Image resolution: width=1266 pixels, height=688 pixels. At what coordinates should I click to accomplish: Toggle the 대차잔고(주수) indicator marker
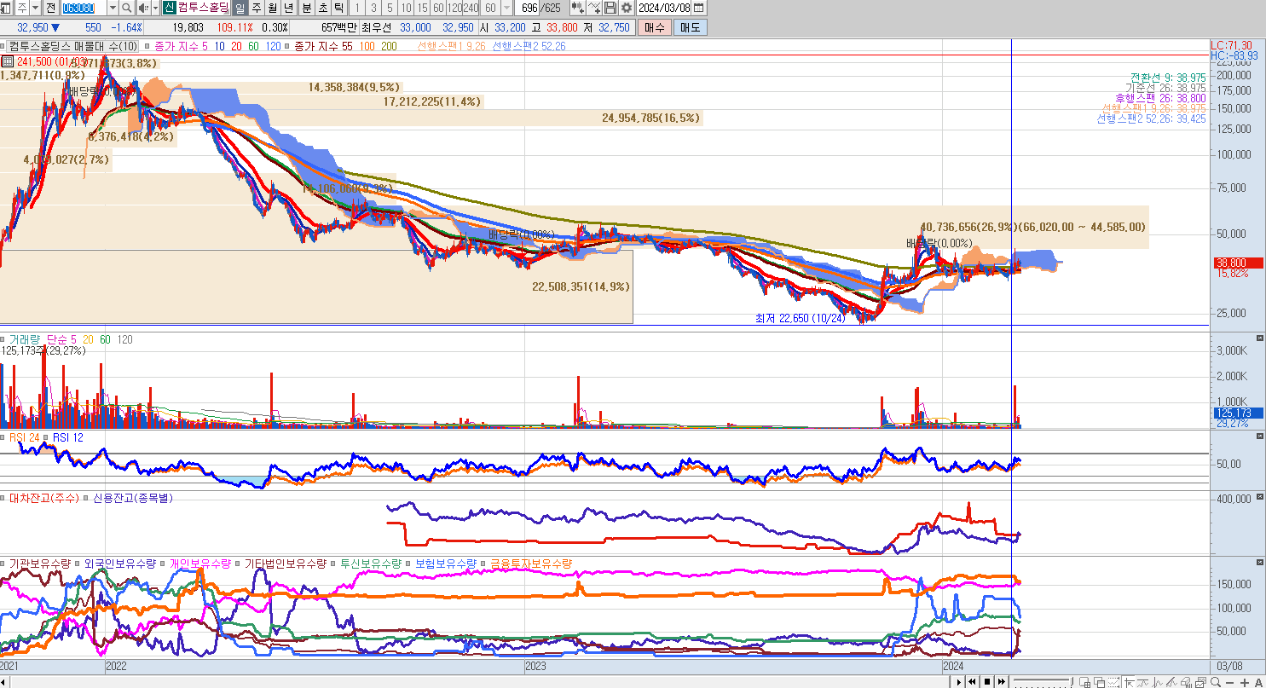click(x=4, y=498)
